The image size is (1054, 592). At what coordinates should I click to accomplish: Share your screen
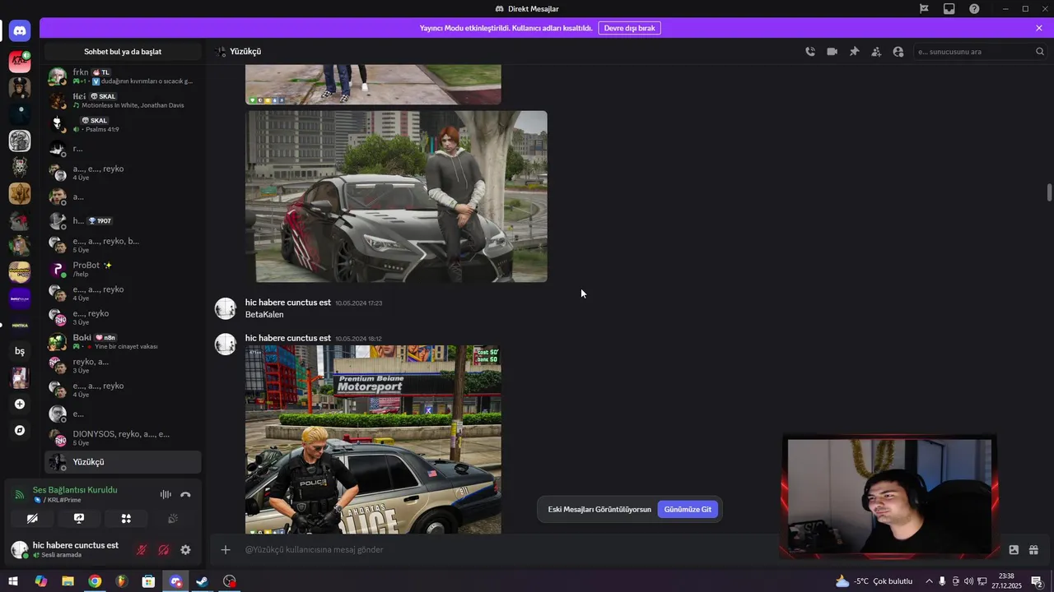[79, 519]
